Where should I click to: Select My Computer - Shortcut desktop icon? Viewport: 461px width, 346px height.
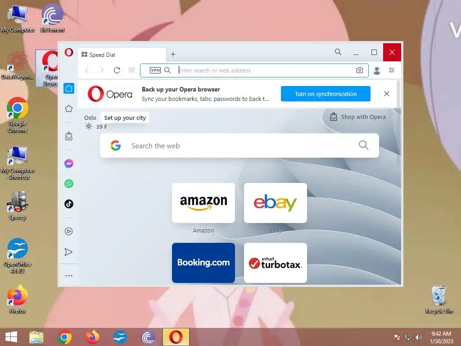(x=18, y=162)
